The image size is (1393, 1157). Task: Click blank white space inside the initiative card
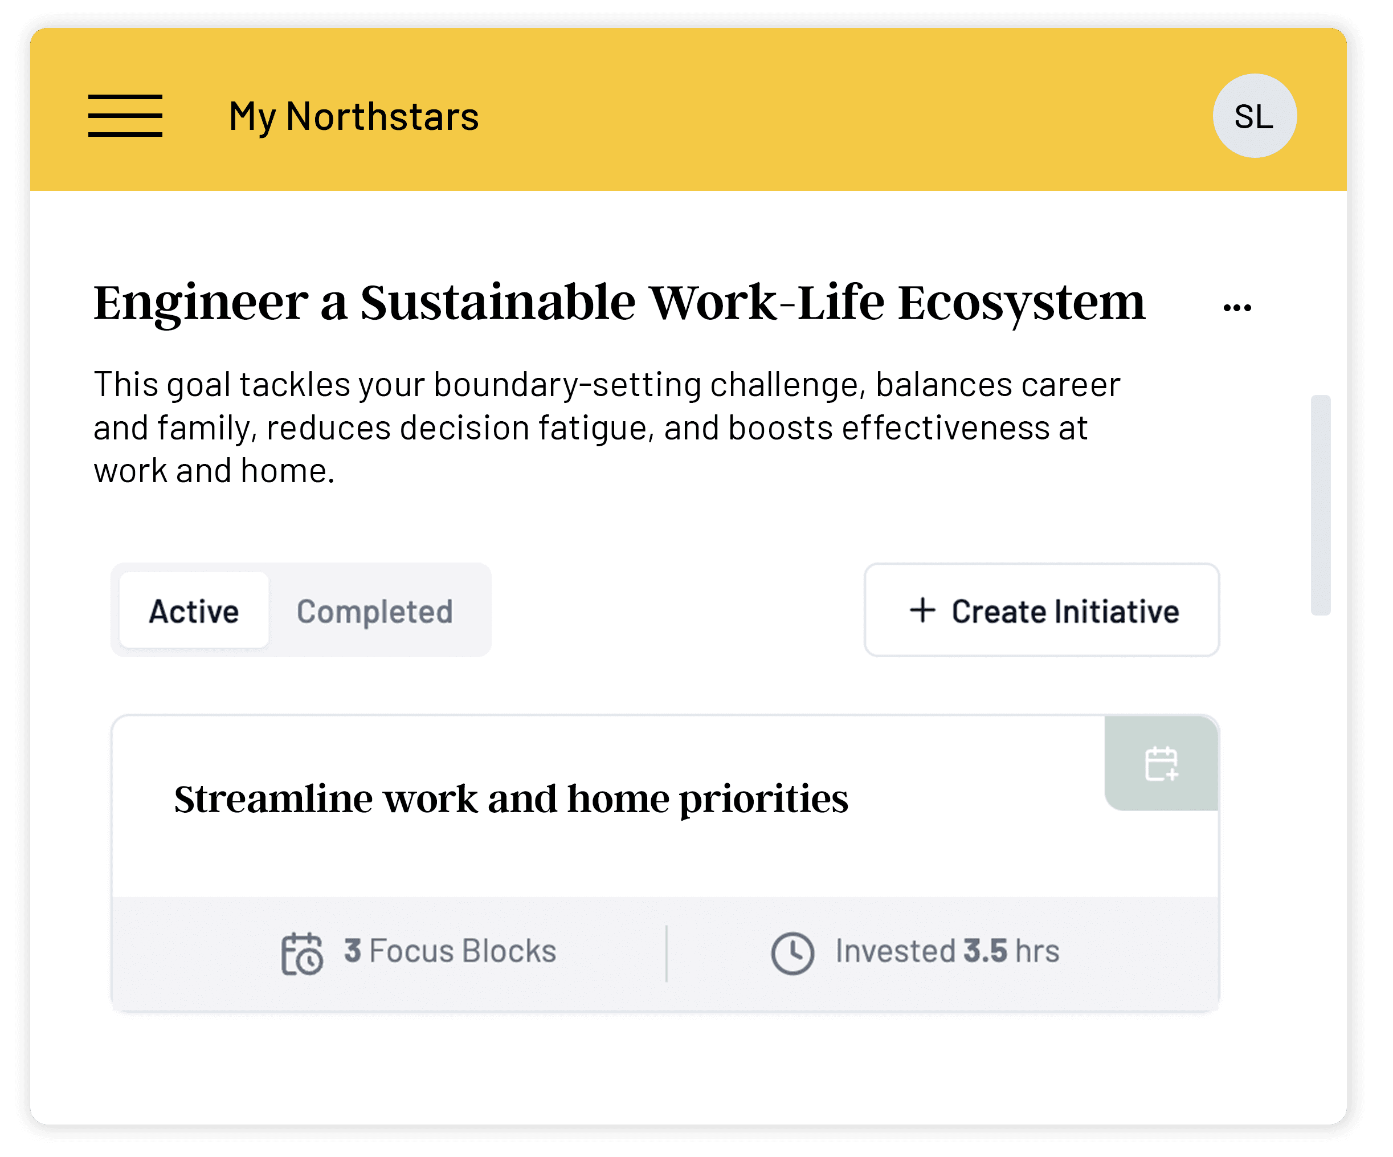[962, 856]
